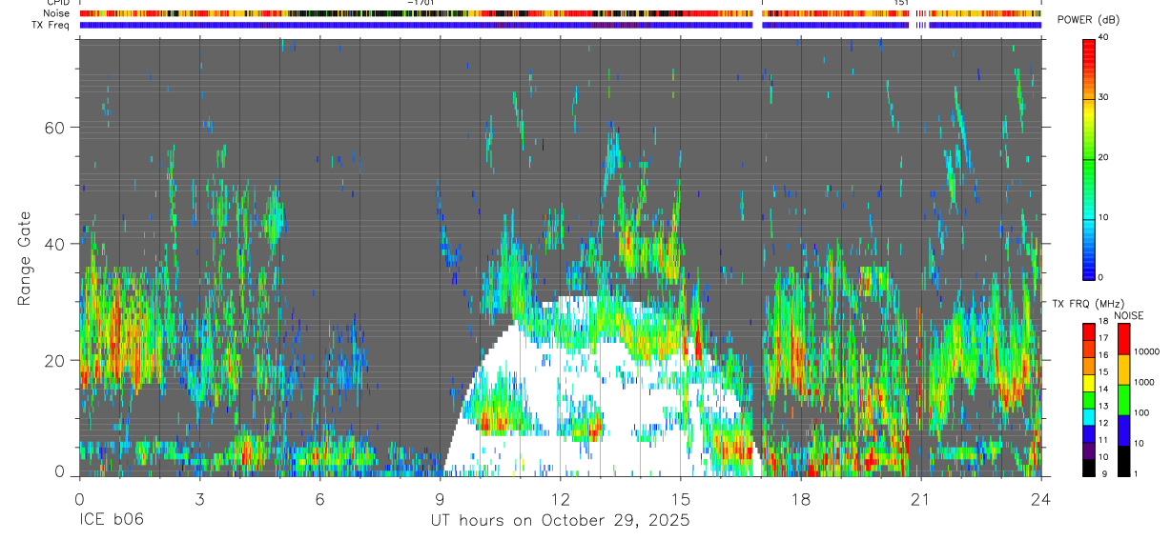Click the 30 tick on power scale
Screen dimensions: 1171x540
pos(1104,97)
